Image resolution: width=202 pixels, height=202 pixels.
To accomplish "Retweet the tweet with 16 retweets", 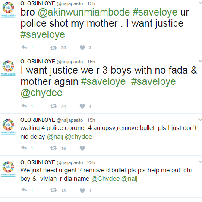I will (x=53, y=148).
